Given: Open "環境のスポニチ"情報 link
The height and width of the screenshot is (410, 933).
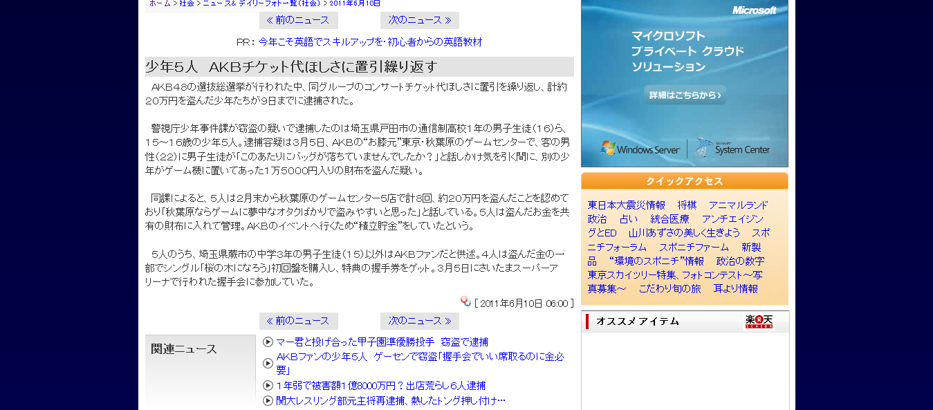Looking at the screenshot, I should (656, 261).
